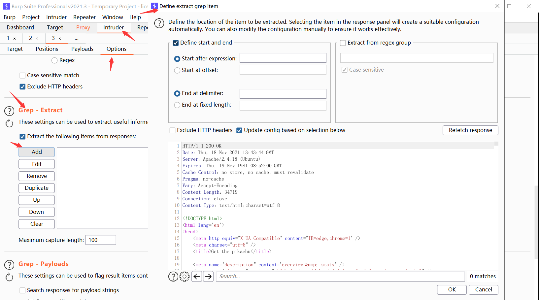Click the regex group expression field
Screen dimensions: 539x300
417,58
